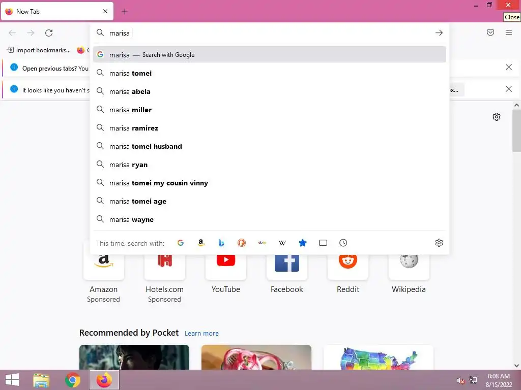Pick the 'marisa abela' suggestion

tap(270, 91)
